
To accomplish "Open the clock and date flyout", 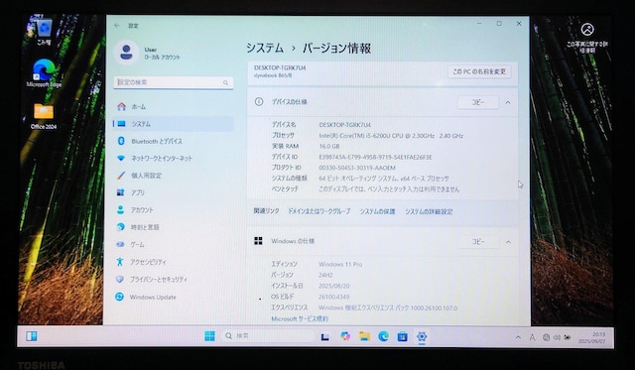I will coord(591,338).
